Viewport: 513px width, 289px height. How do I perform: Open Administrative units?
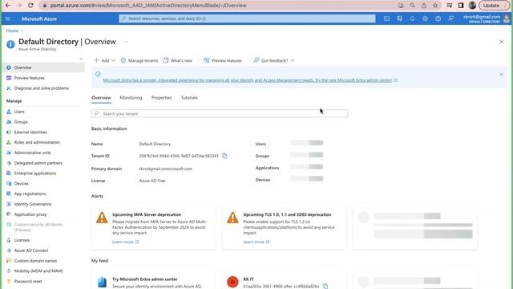(32, 153)
